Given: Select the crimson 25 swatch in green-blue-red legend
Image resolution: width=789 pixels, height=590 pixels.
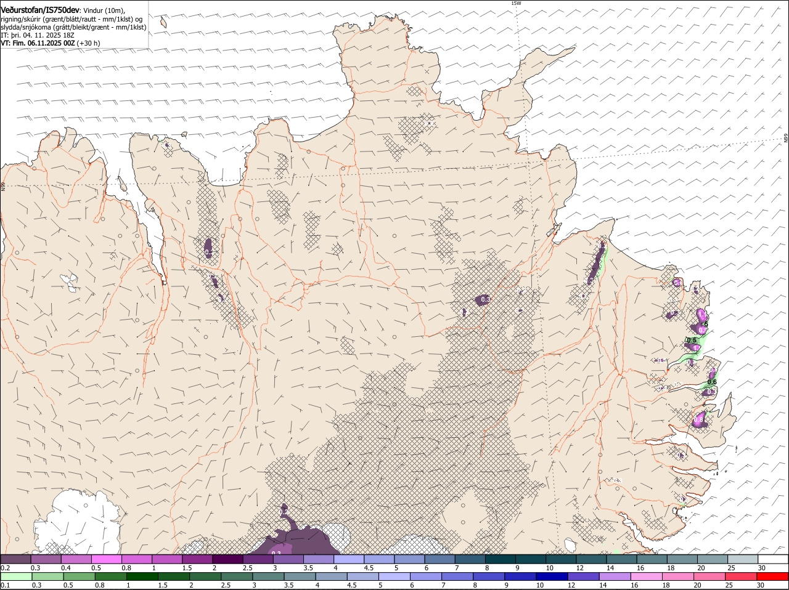Looking at the screenshot, I should pyautogui.click(x=741, y=576).
